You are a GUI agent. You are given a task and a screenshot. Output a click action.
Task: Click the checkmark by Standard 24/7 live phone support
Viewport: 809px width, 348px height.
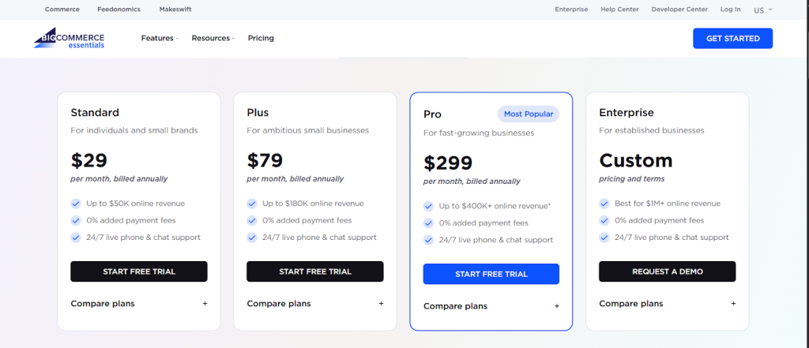coord(76,238)
